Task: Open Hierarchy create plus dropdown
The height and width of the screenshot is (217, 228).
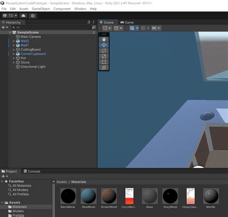Action: point(4,27)
